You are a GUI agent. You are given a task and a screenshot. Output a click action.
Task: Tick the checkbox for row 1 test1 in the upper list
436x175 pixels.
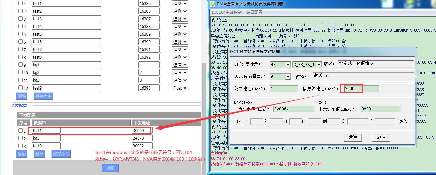coord(20,3)
